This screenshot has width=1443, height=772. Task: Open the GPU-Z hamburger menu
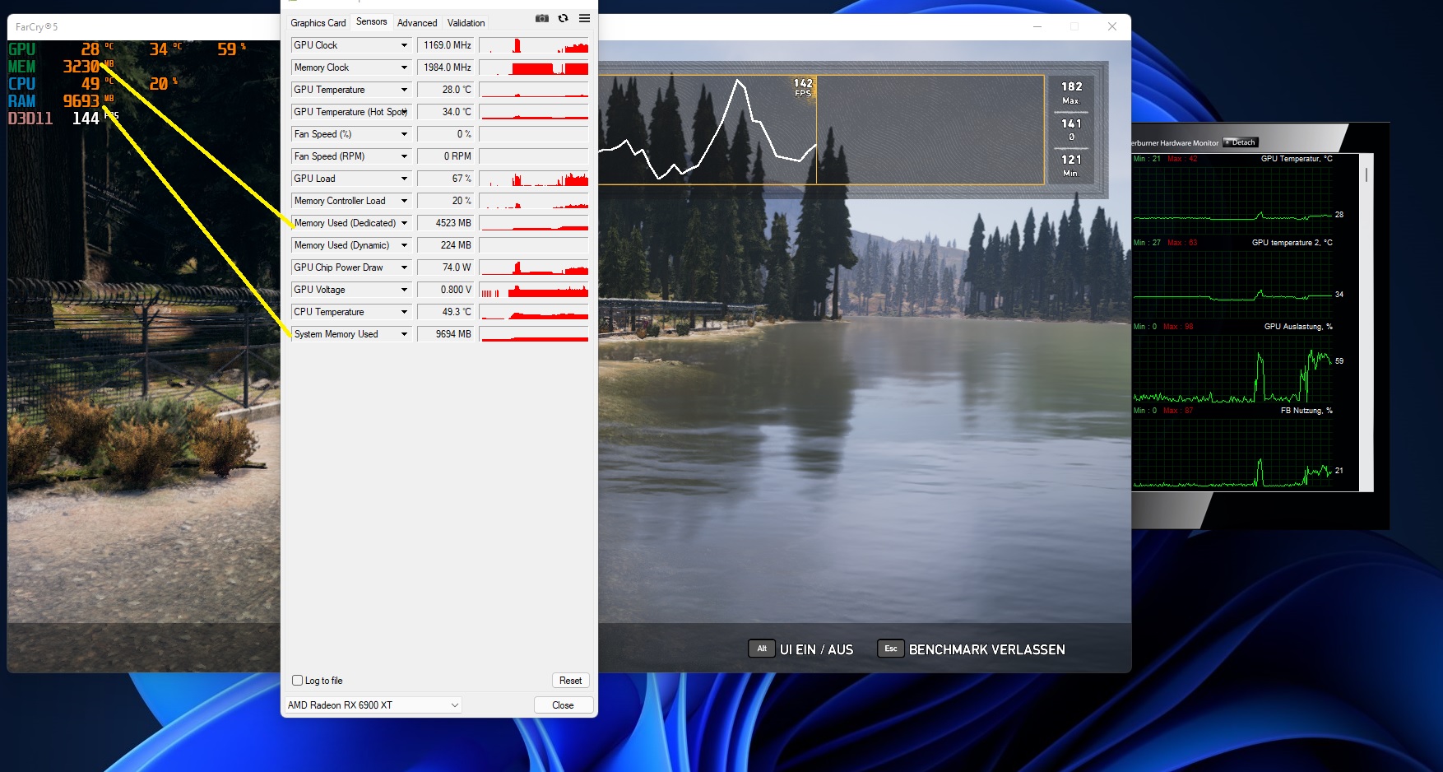pos(584,18)
